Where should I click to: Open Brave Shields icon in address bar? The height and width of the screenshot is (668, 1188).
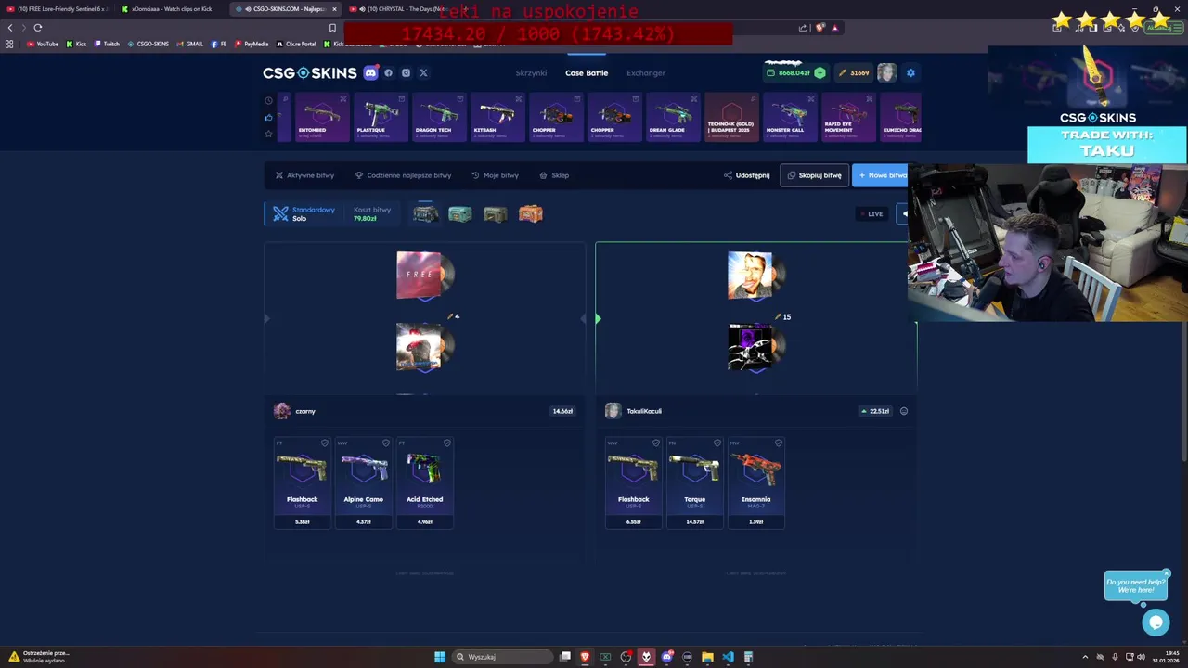[819, 28]
